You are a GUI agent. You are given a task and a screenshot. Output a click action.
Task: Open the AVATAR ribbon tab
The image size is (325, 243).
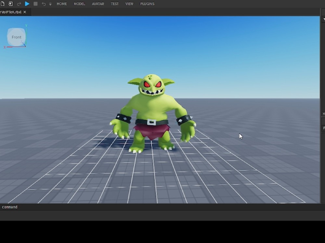[x=98, y=4]
